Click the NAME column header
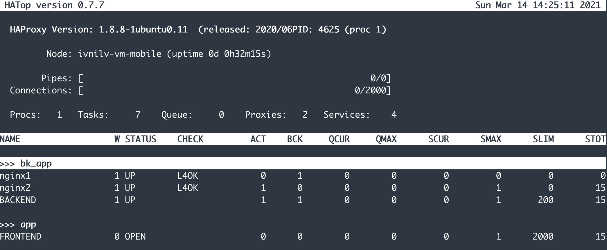The width and height of the screenshot is (607, 250). [x=10, y=139]
